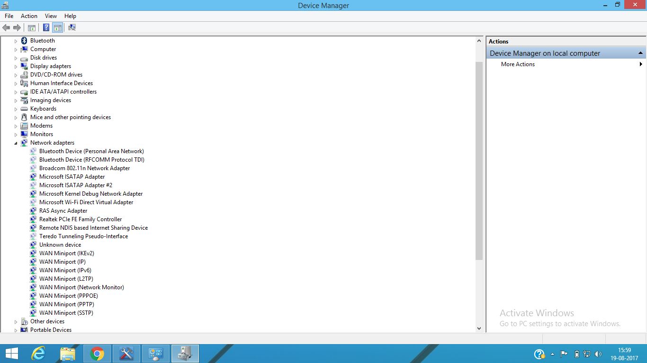
Task: Click the Modems category icon
Action: coord(24,126)
